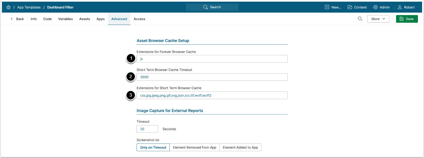The height and width of the screenshot is (158, 424).
Task: Open the Content folder icon
Action: [x=350, y=7]
